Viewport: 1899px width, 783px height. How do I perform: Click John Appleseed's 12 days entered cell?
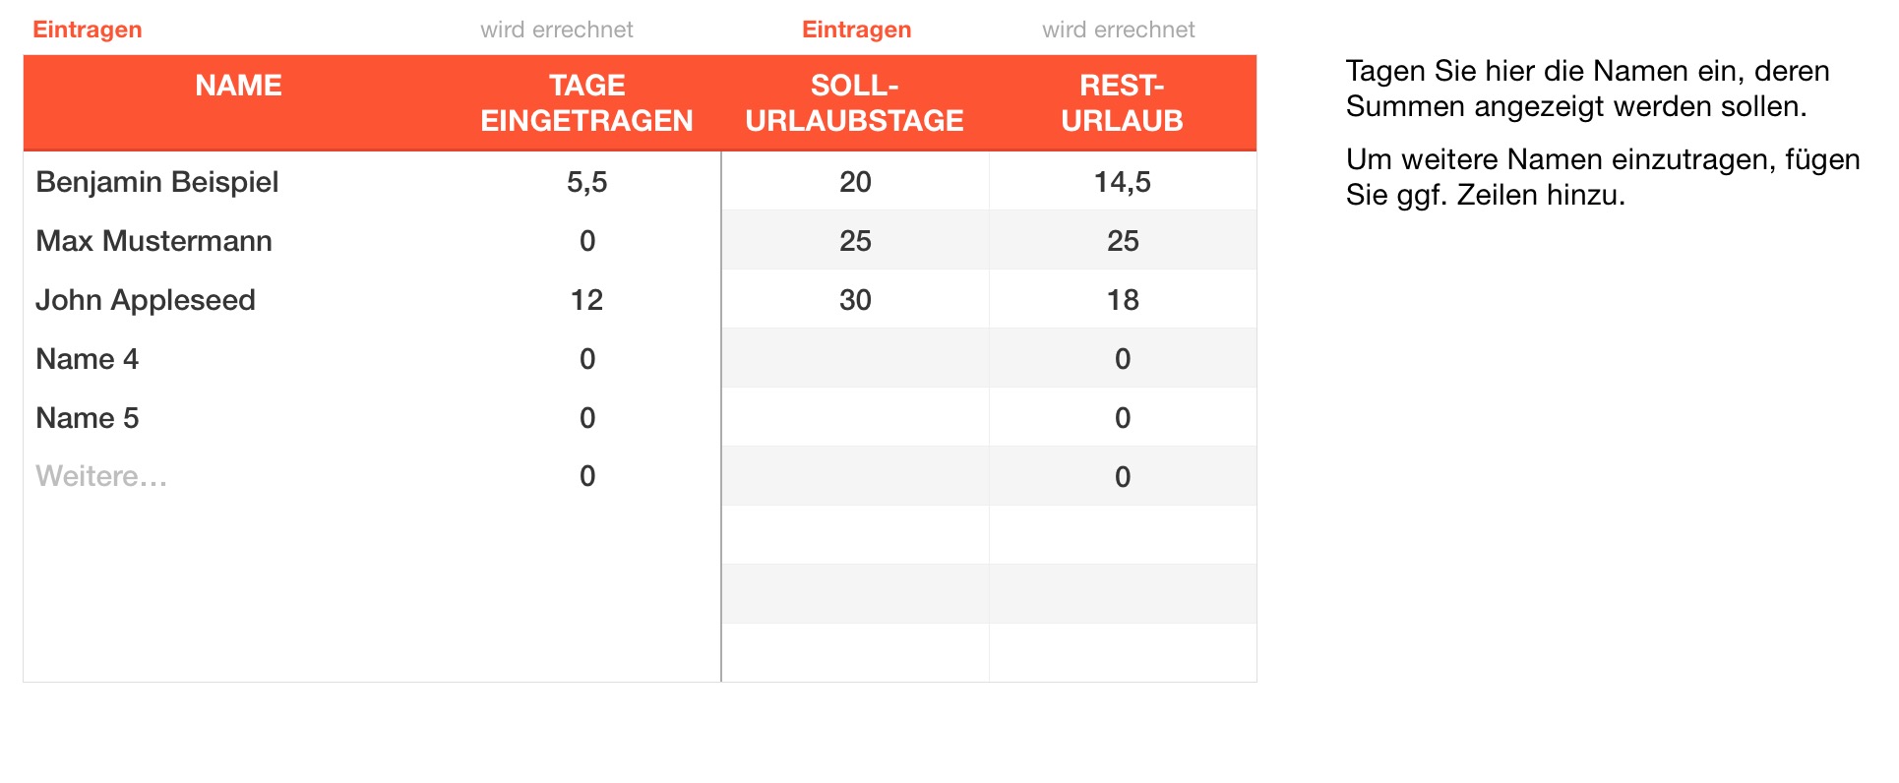coord(586,300)
